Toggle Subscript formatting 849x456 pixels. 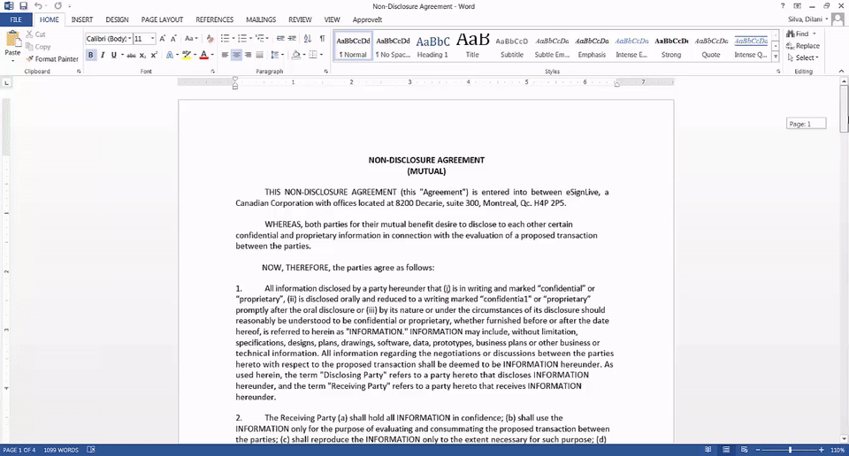coord(142,55)
